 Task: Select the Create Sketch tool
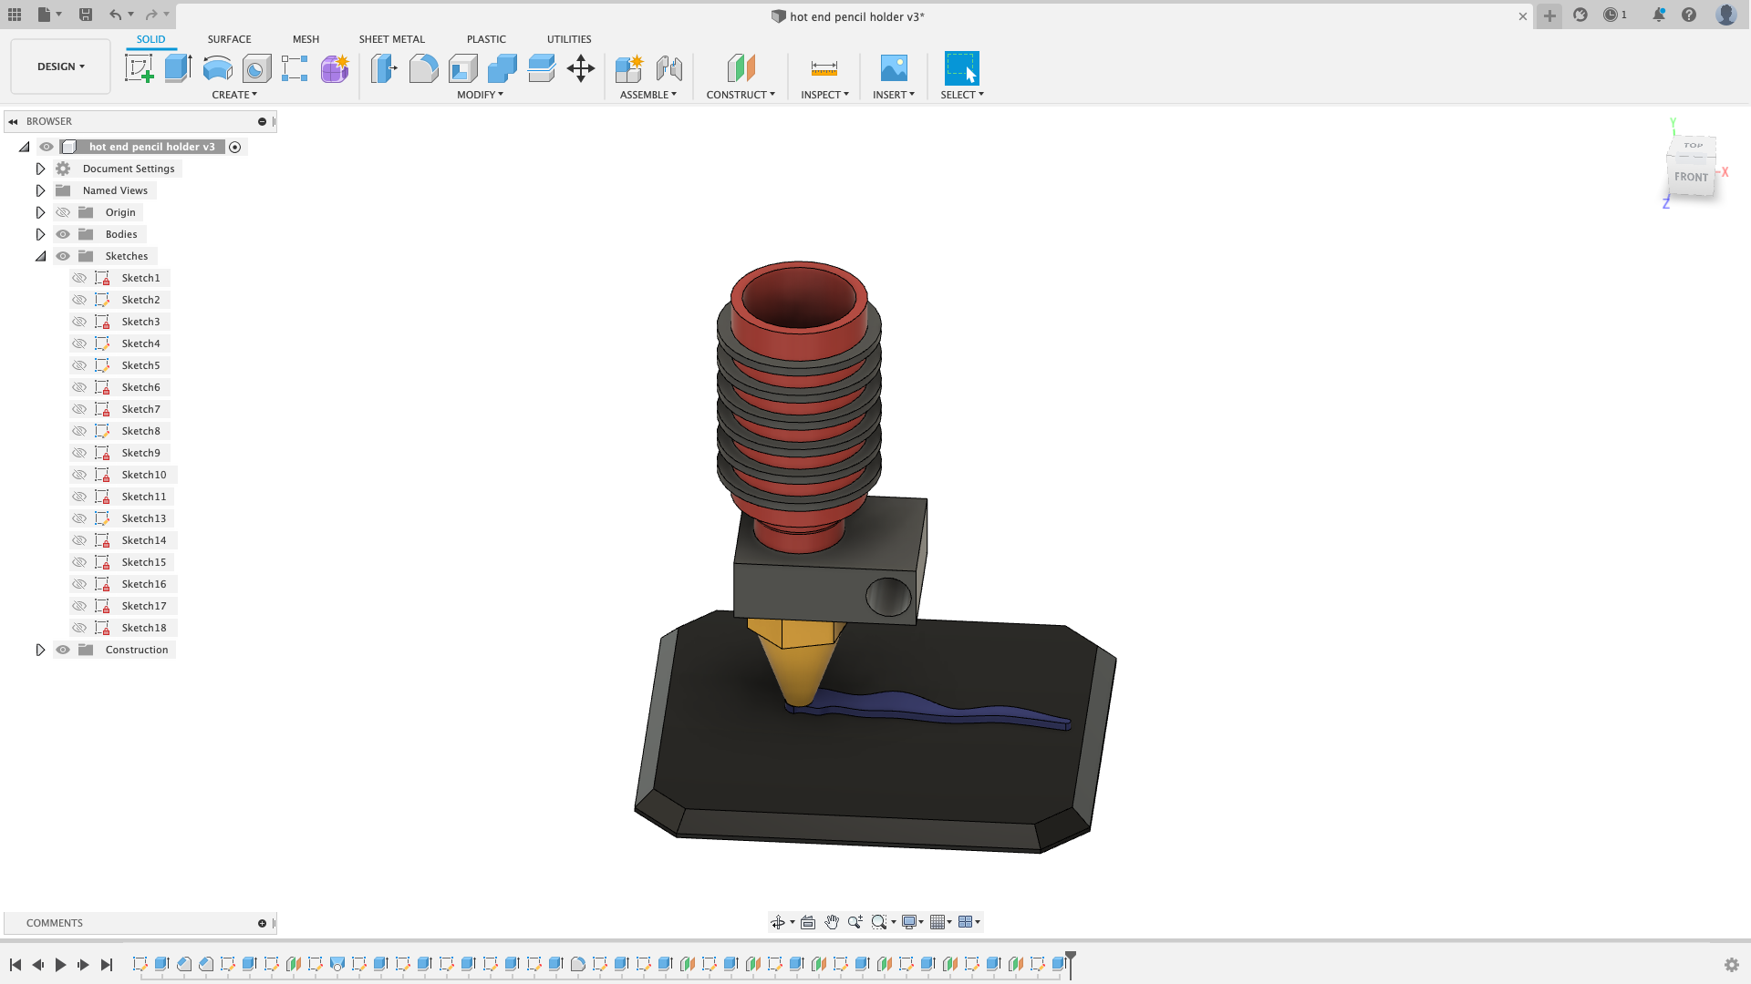tap(139, 68)
